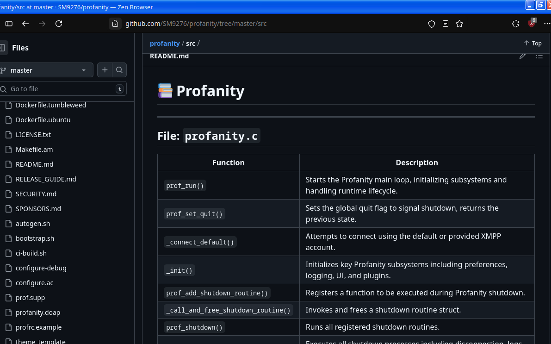This screenshot has width=551, height=344.
Task: Open profrc.example in file tree
Action: (x=39, y=327)
